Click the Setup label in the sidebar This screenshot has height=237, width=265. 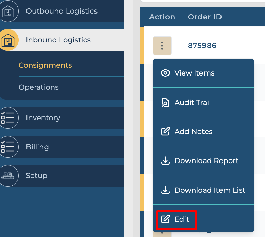[x=36, y=176]
